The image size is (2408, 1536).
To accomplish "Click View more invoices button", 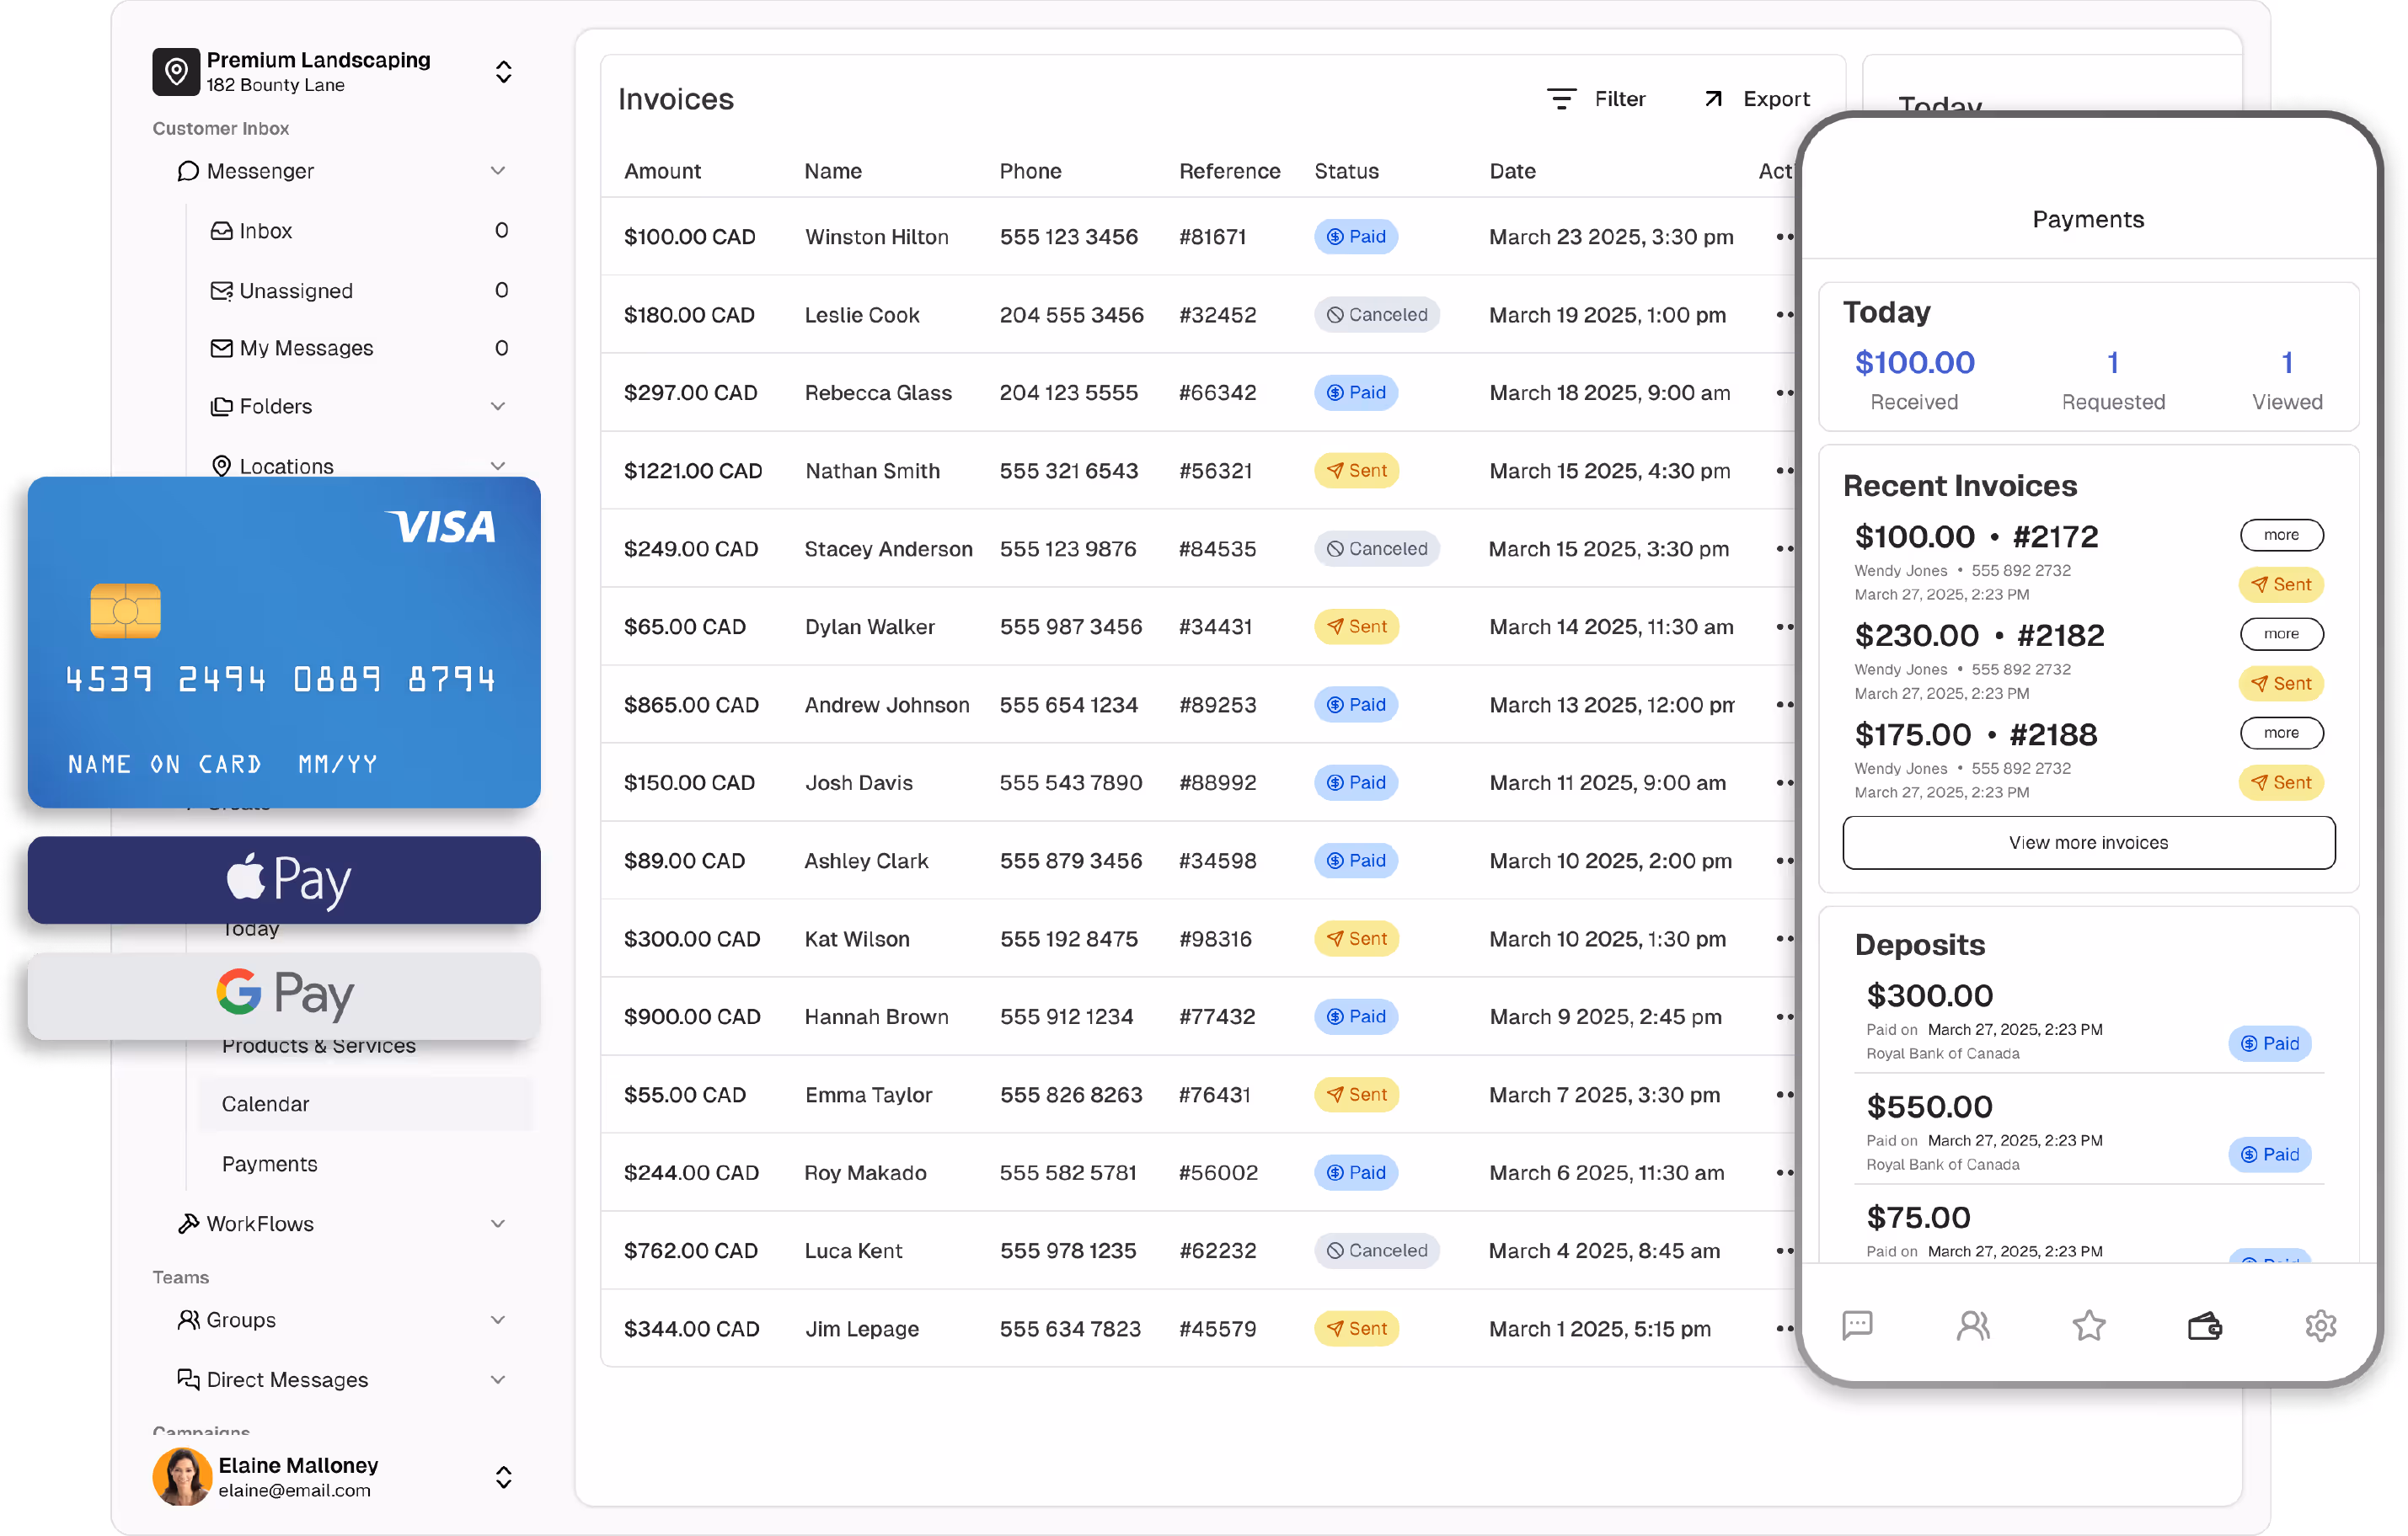I will (x=2088, y=842).
